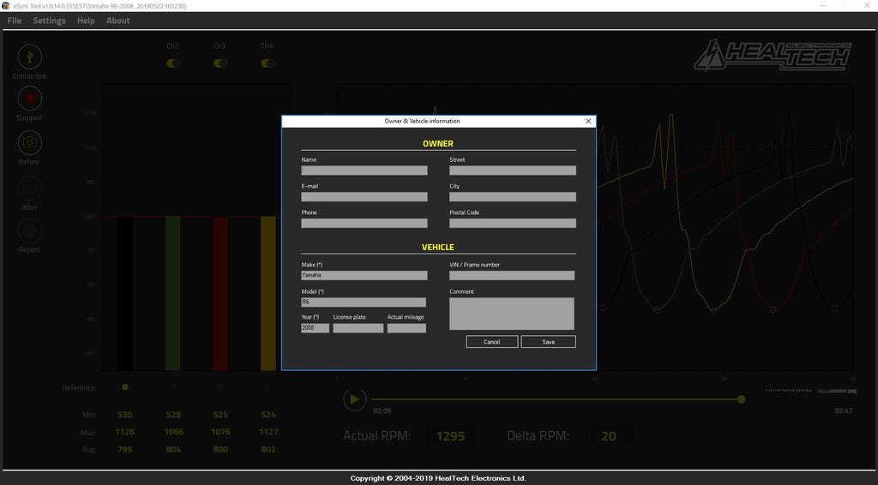Toggle the Ch4 channel switch

coord(268,63)
